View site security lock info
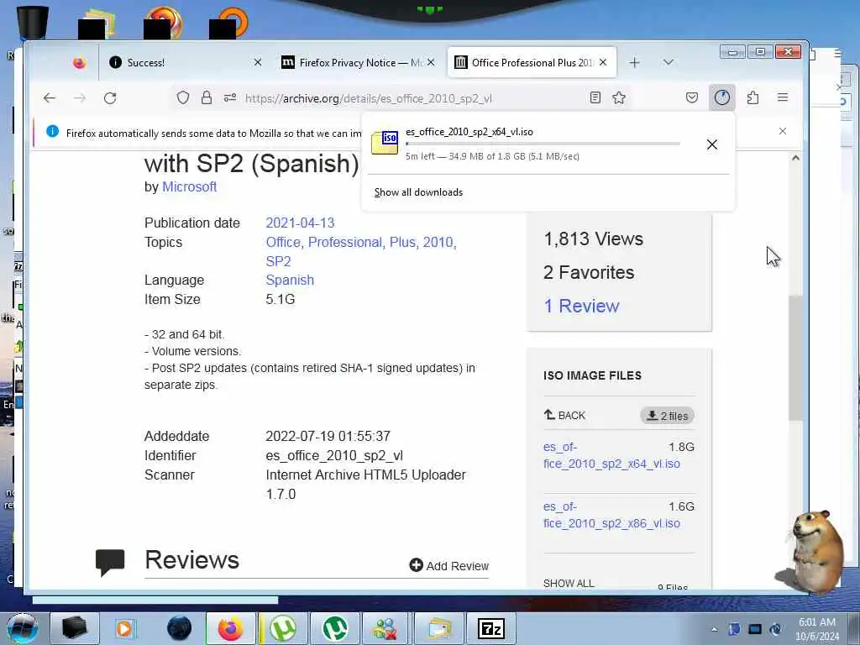 207,98
